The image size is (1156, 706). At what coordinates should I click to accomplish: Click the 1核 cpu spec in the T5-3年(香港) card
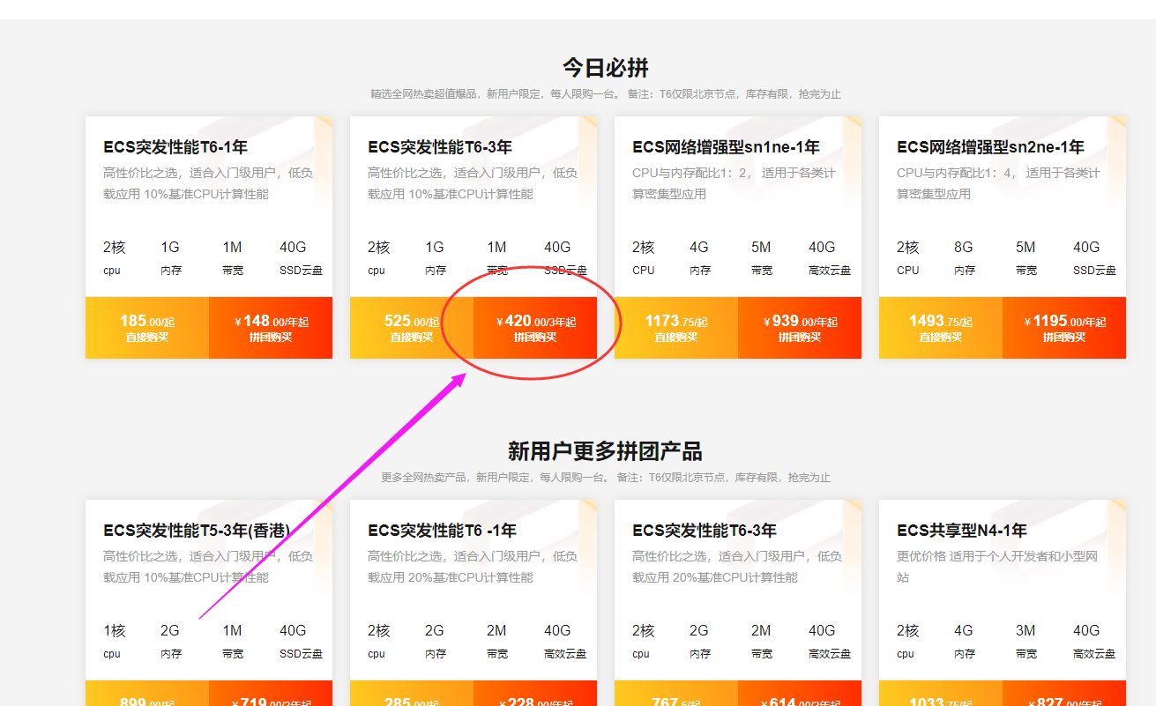[x=114, y=641]
